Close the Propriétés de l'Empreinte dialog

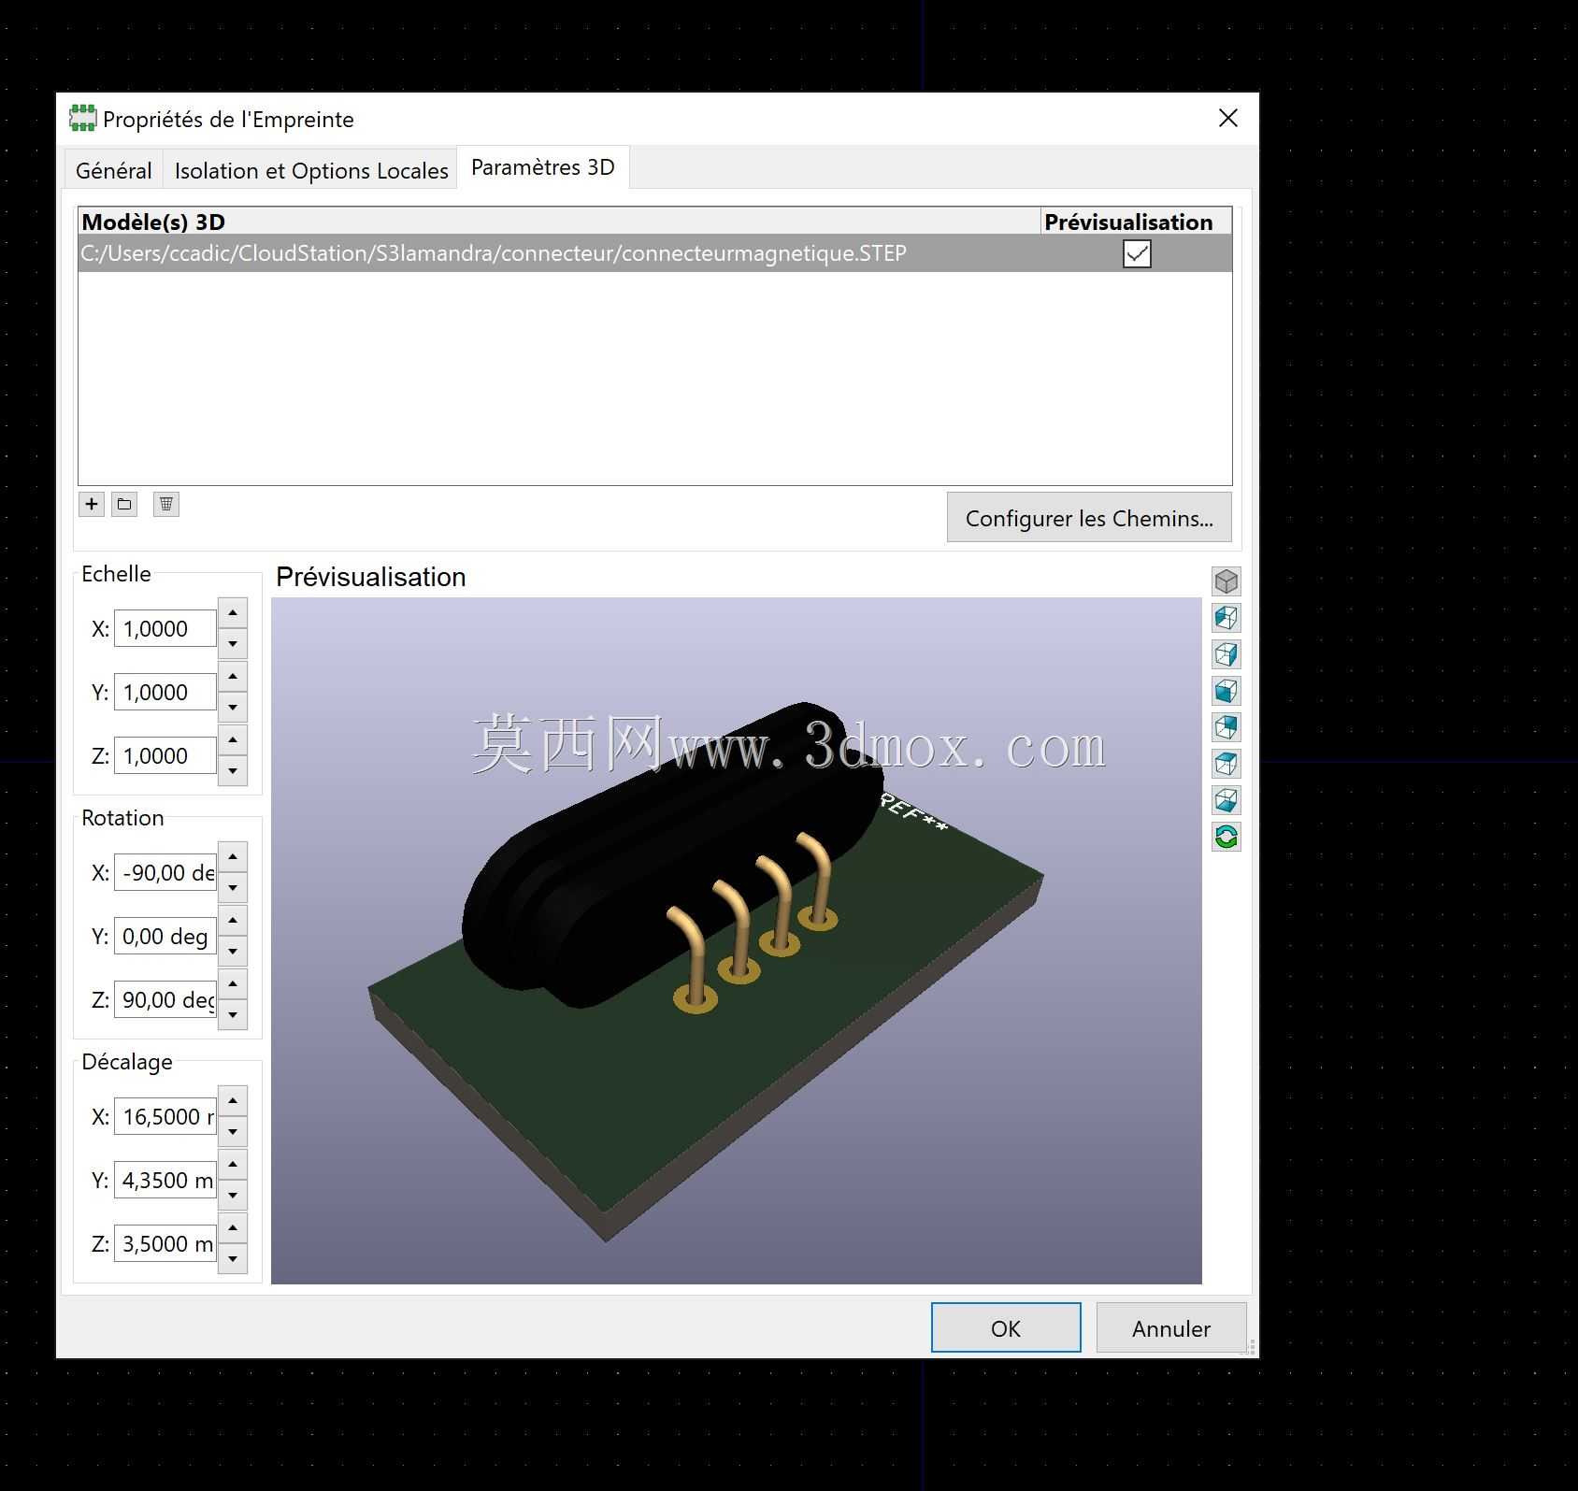click(1228, 118)
